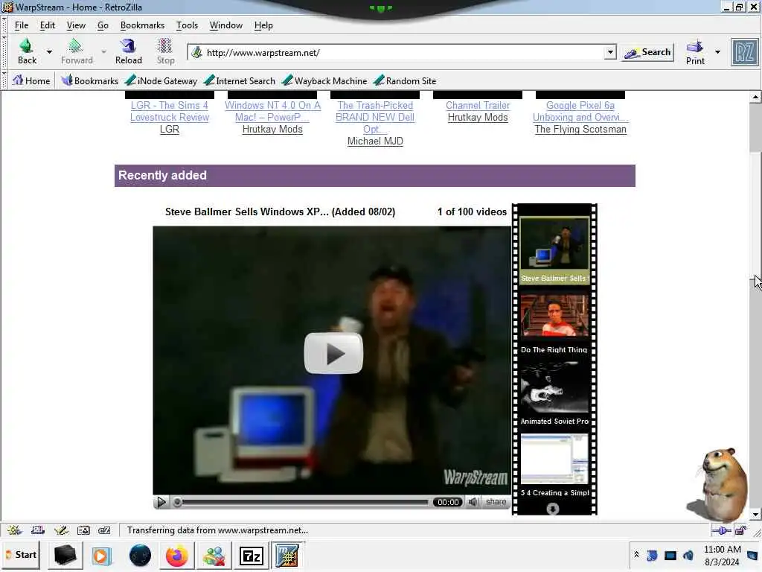This screenshot has width=762, height=572.
Task: Expand the address bar URL dropdown
Action: pyautogui.click(x=610, y=52)
